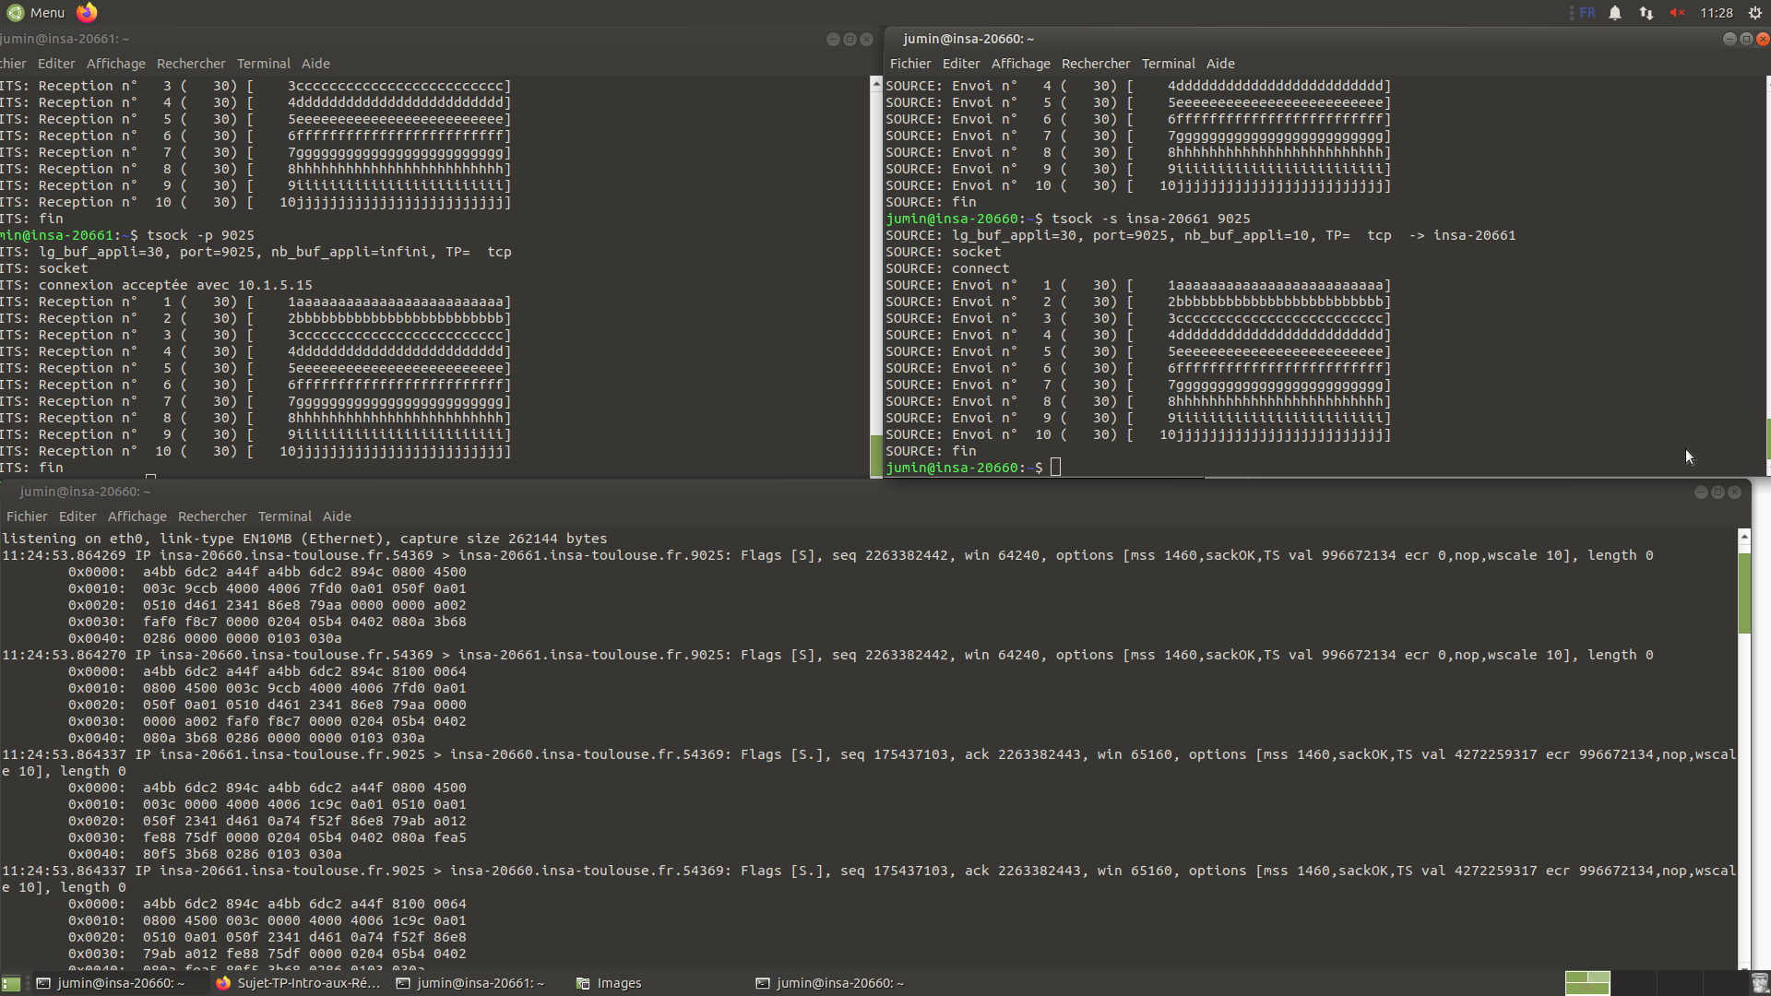Click the muted volume icon
1771x996 pixels.
1677,13
